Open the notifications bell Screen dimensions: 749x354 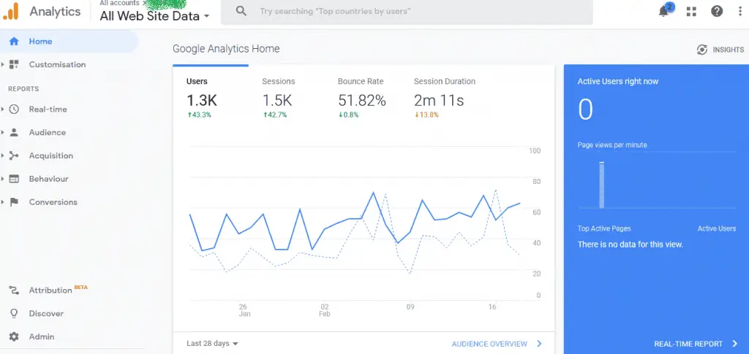(x=664, y=12)
